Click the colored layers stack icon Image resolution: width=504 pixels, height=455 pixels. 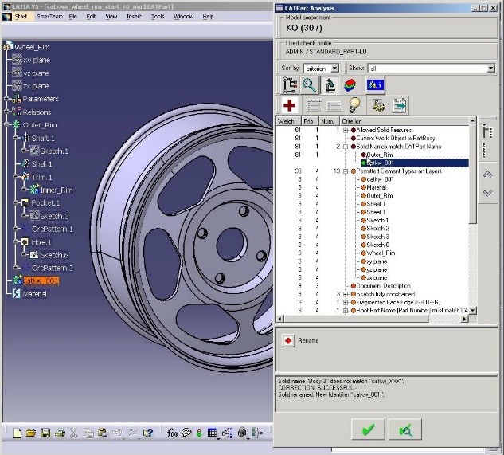(350, 85)
